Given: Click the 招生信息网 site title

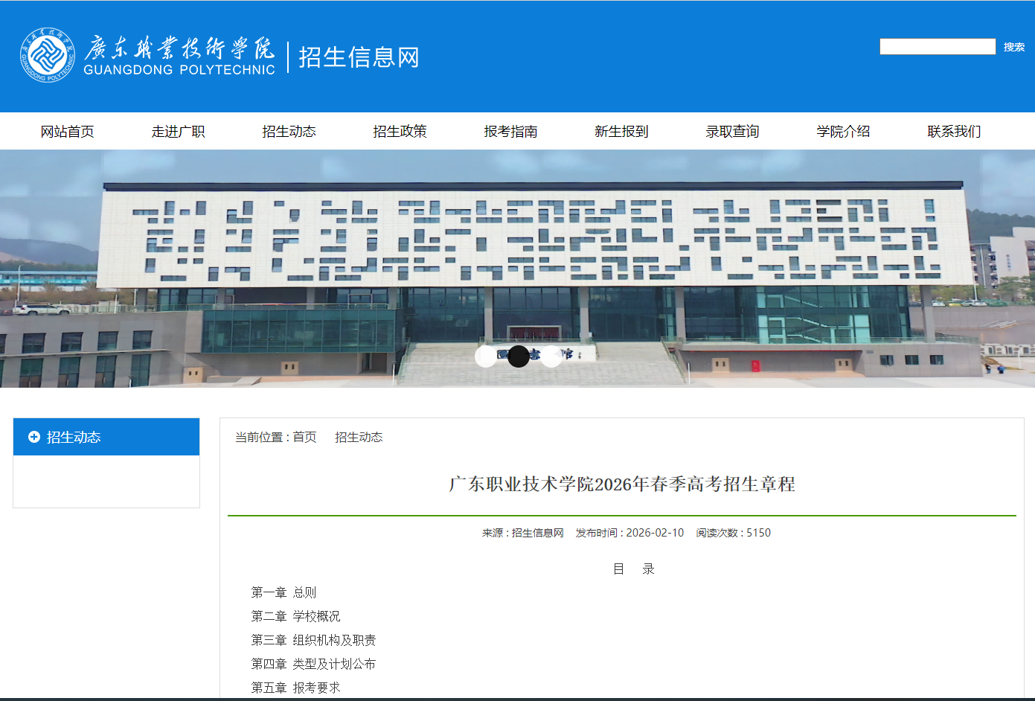Looking at the screenshot, I should [x=358, y=56].
